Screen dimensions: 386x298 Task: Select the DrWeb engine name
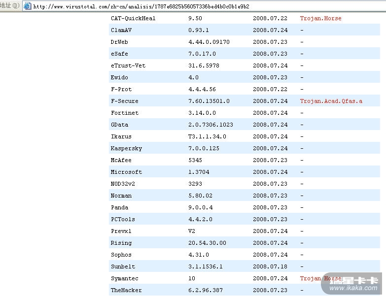pyautogui.click(x=119, y=42)
